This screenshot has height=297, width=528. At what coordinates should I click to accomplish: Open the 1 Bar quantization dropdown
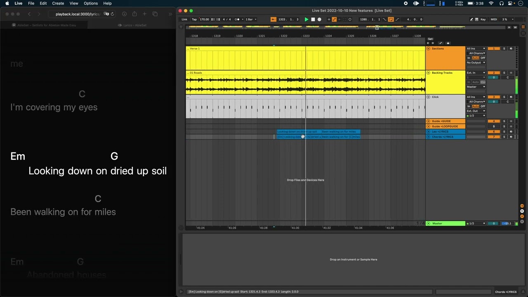pos(251,19)
